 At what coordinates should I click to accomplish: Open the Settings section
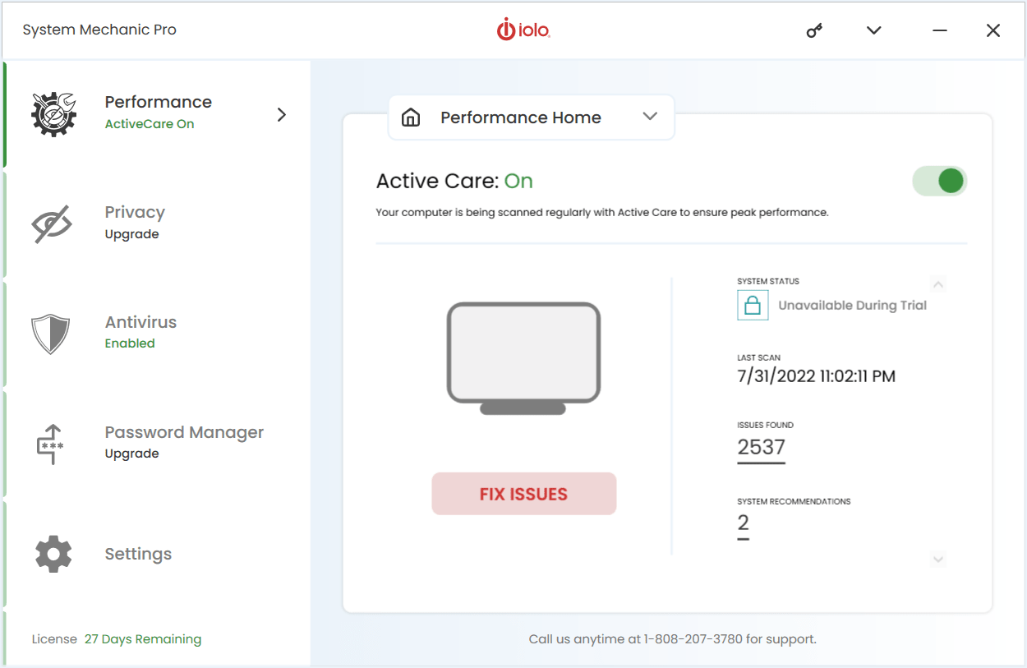157,554
